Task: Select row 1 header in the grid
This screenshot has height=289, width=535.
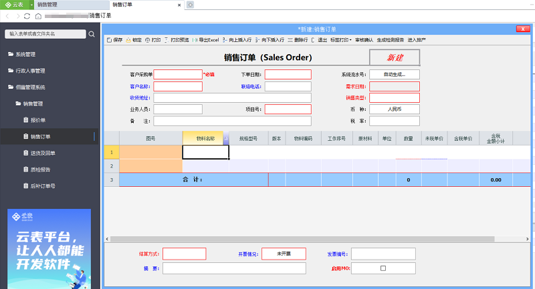Action: (112, 152)
